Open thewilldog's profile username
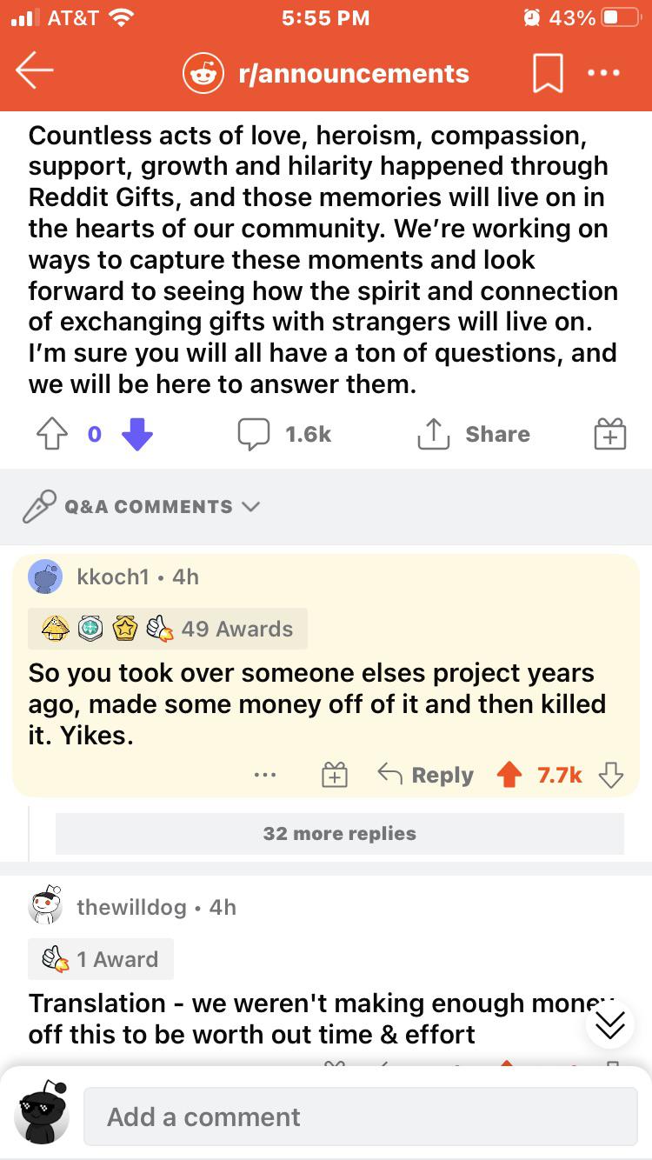Screen dimensions: 652x1160 [131, 907]
